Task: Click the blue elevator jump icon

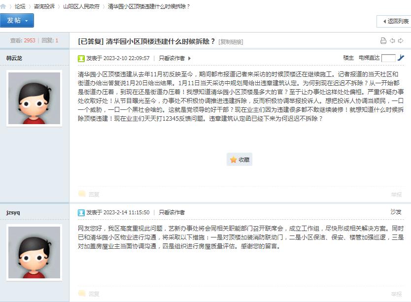Action: click(401, 58)
